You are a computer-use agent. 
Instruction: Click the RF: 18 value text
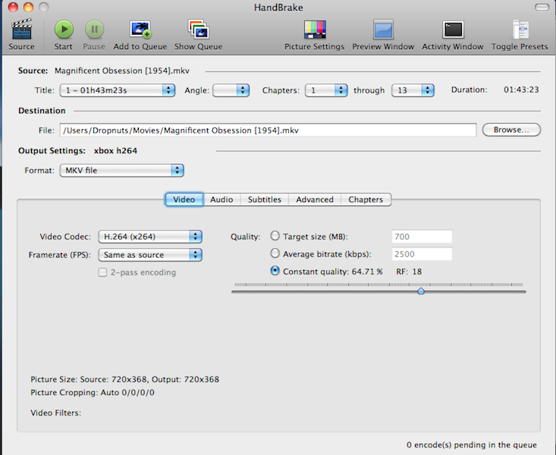point(409,271)
